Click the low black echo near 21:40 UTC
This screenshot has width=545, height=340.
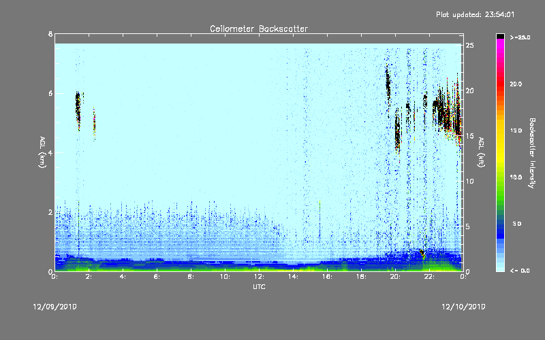tap(422, 253)
